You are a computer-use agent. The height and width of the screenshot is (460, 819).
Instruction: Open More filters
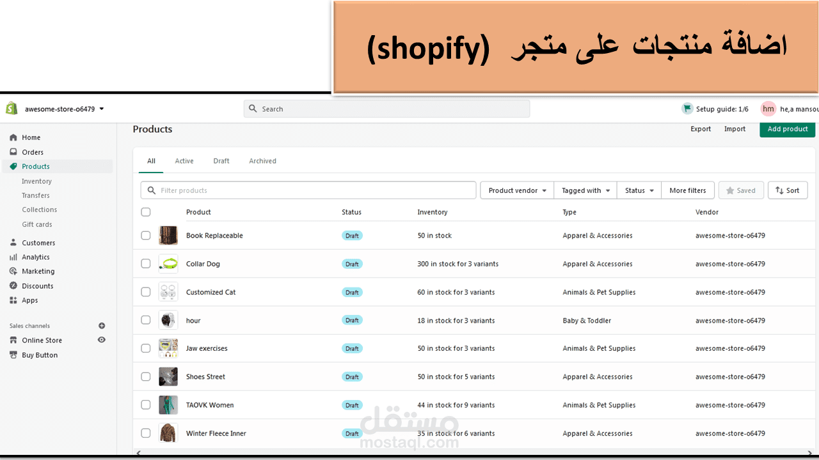tap(688, 190)
